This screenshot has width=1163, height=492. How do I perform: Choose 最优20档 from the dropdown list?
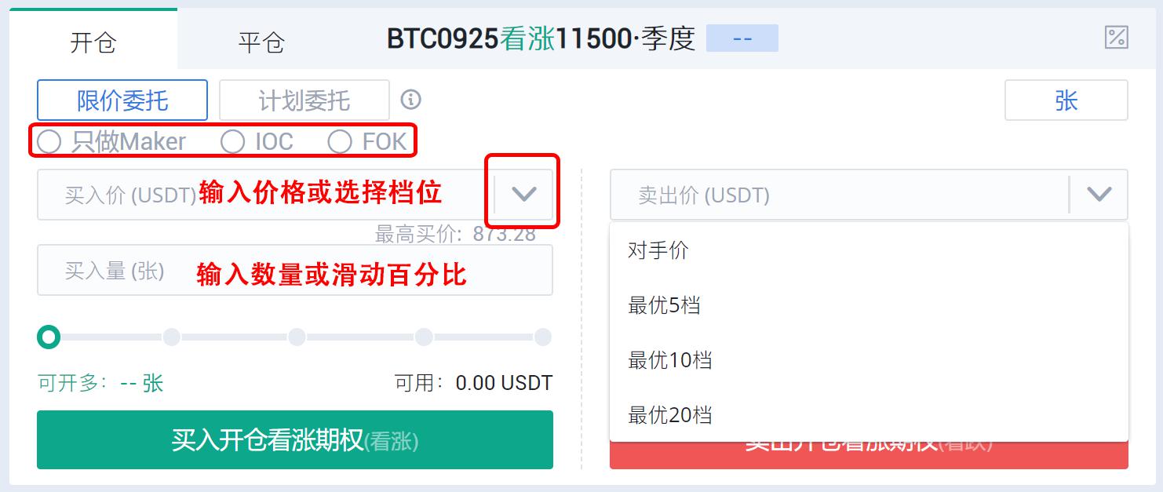(x=869, y=414)
